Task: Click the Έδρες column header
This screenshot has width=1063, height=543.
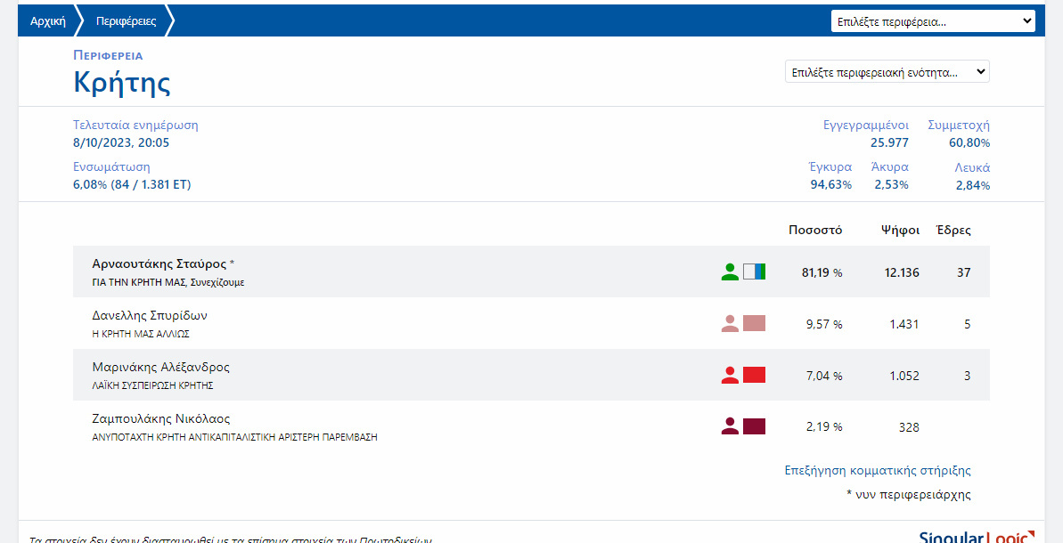Action: [953, 230]
